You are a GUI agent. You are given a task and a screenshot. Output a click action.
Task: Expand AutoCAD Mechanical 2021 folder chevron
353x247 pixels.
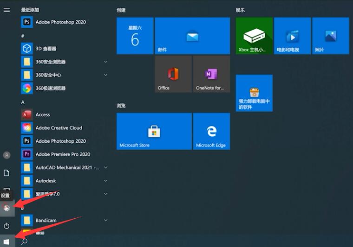click(105, 168)
